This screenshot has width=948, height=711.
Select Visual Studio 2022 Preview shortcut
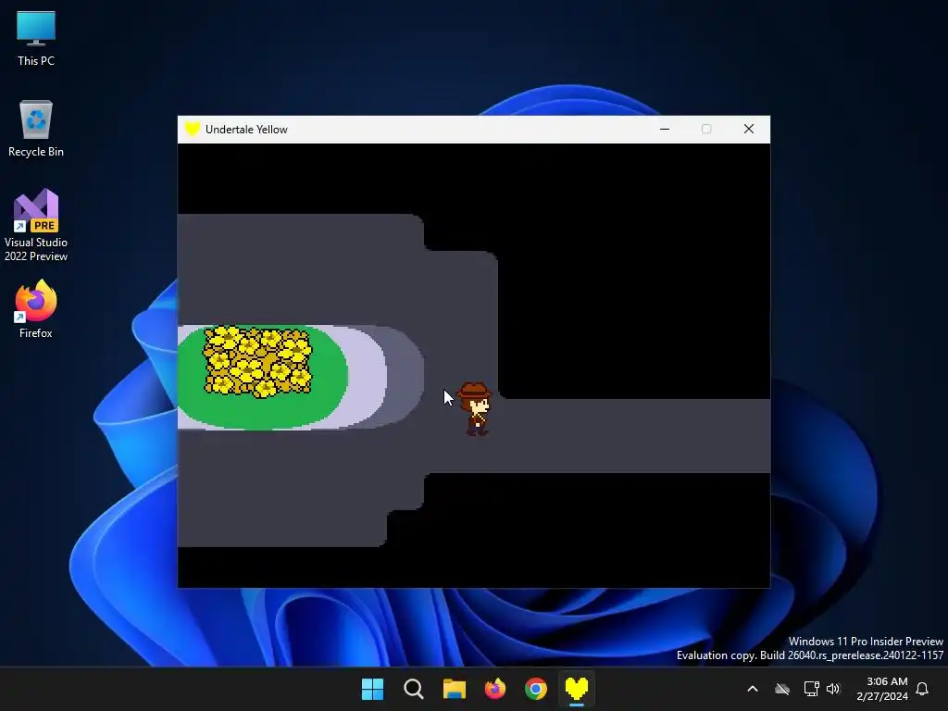coord(36,225)
